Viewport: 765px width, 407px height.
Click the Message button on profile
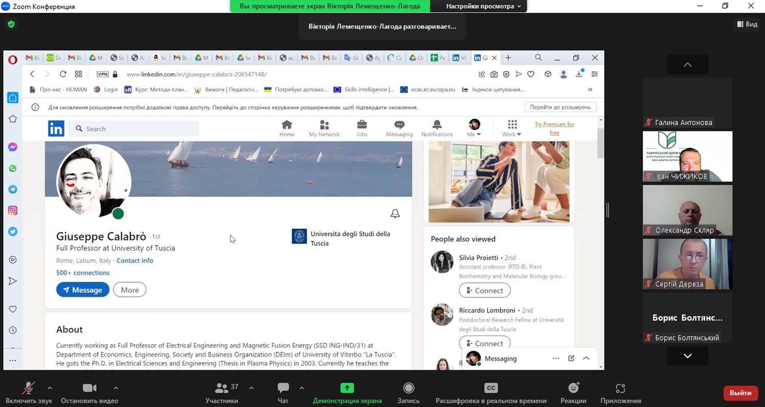(83, 290)
